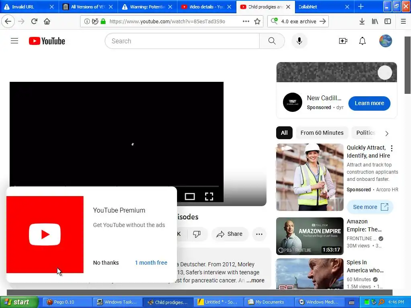411x308 pixels.
Task: Accept the 1 month free offer
Action: [151, 263]
